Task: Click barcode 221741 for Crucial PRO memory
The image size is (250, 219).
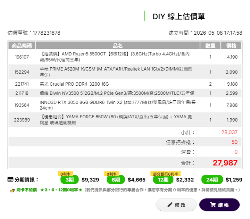Action: [22, 84]
